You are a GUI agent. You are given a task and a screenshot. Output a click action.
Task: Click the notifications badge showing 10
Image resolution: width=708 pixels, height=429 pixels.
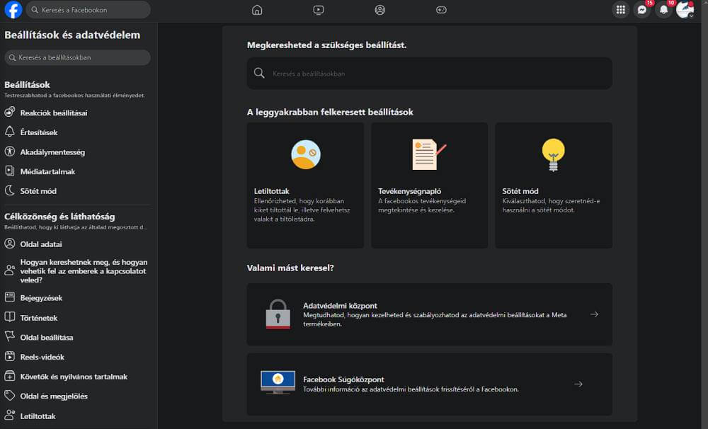point(671,3)
